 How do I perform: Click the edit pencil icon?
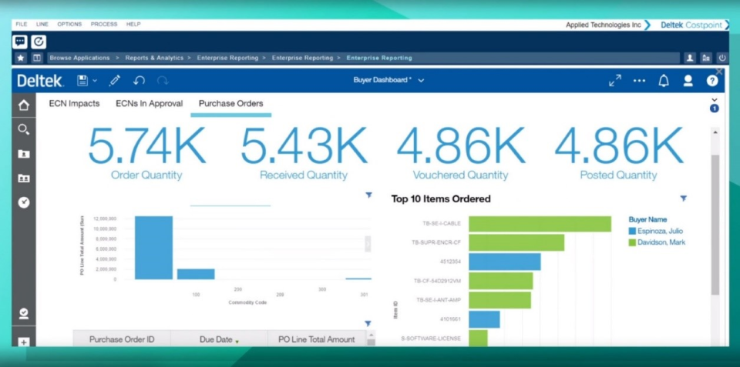pos(114,81)
